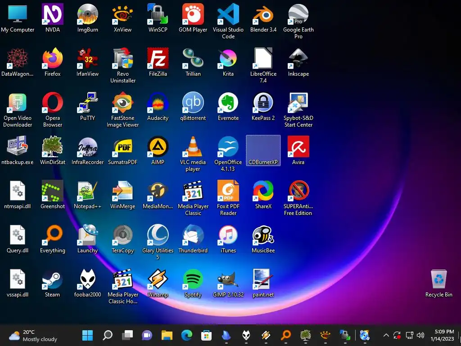This screenshot has height=346, width=461.
Task: Select the highlighted CDBurnerXP item
Action: coord(263,150)
